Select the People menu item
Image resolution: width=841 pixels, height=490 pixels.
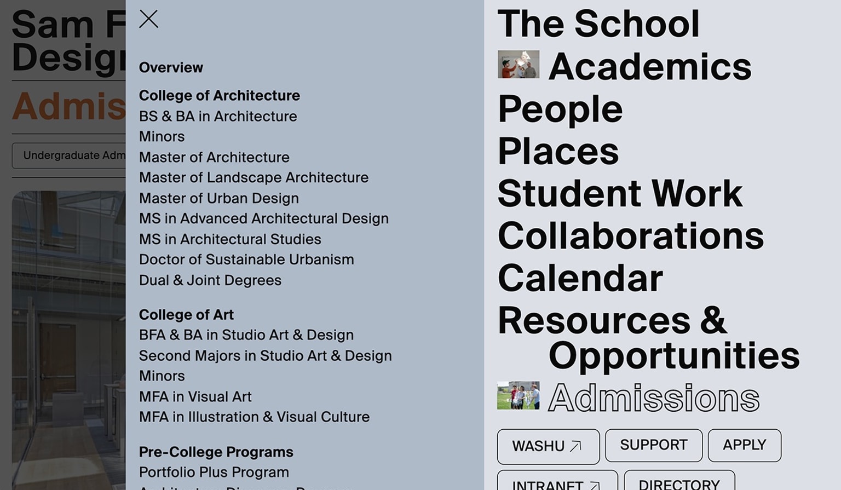click(x=560, y=109)
